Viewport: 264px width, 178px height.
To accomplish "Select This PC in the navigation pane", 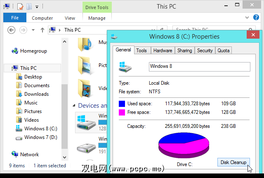I will coord(32,68).
